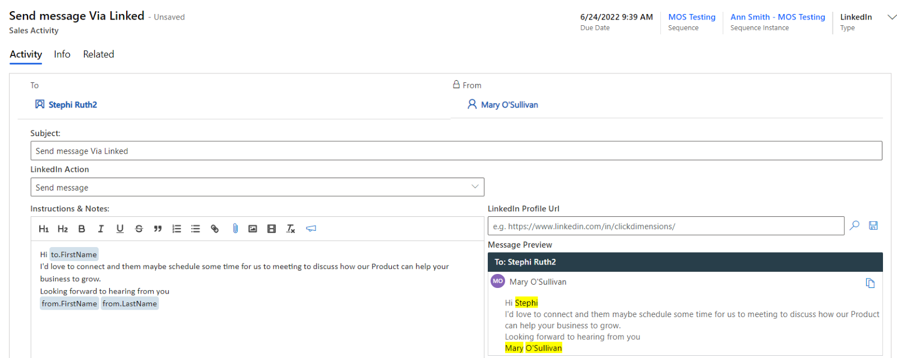The width and height of the screenshot is (897, 358).
Task: Click the MO avatar in message preview
Action: pos(498,281)
